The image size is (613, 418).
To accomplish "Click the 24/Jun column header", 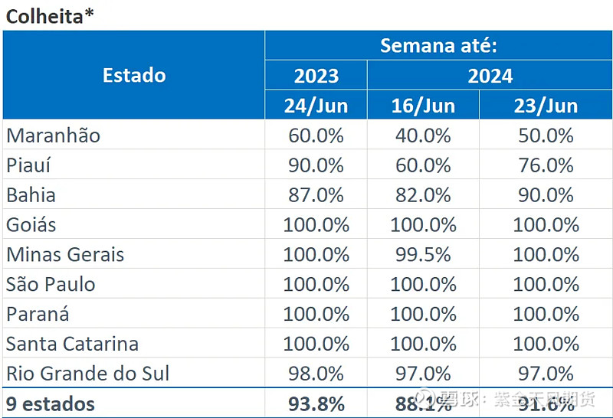I will click(x=316, y=106).
